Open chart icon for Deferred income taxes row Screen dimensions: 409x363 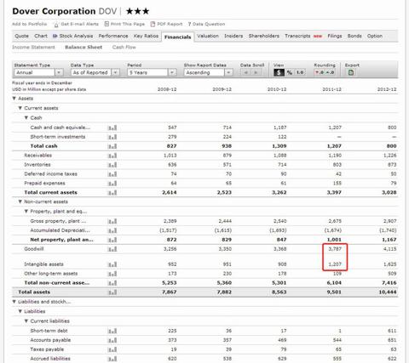112,174
